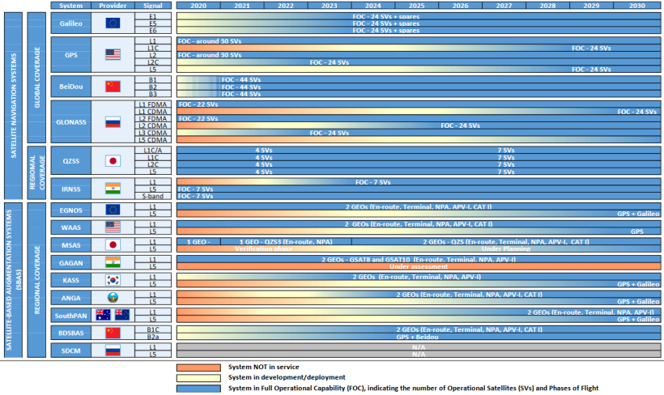
Task: Click the 'BDSBAS' system cell
Action: click(70, 333)
